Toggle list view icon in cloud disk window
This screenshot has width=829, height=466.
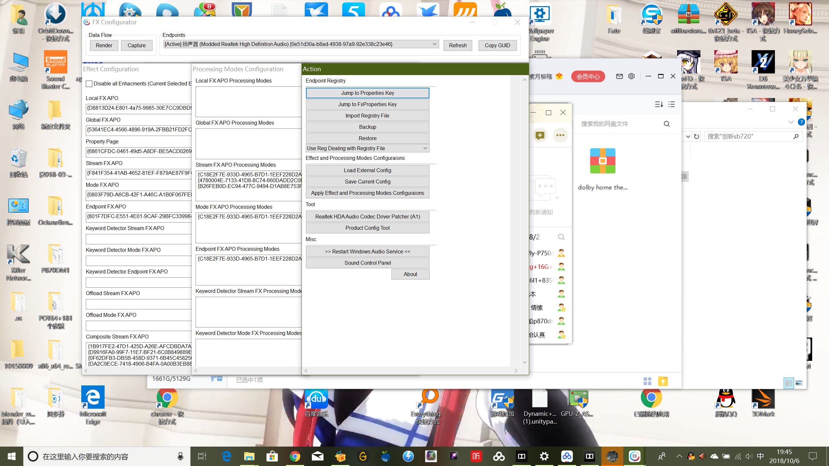(x=672, y=104)
